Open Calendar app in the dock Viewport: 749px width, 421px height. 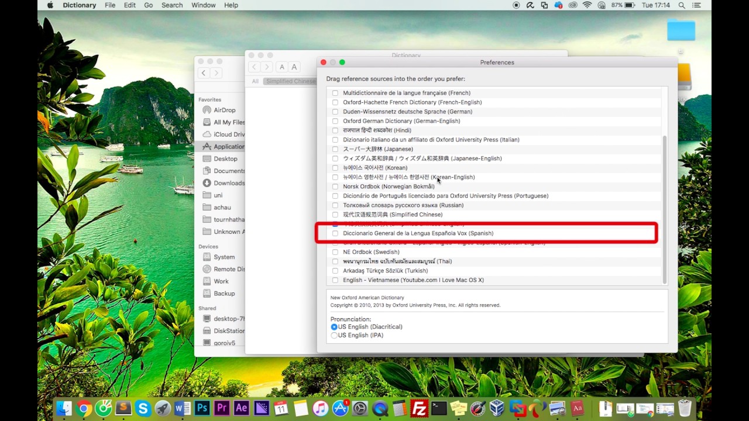point(281,408)
